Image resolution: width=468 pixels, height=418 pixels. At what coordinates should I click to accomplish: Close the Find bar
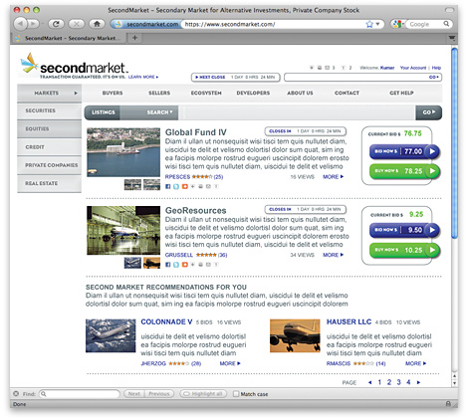(16, 393)
